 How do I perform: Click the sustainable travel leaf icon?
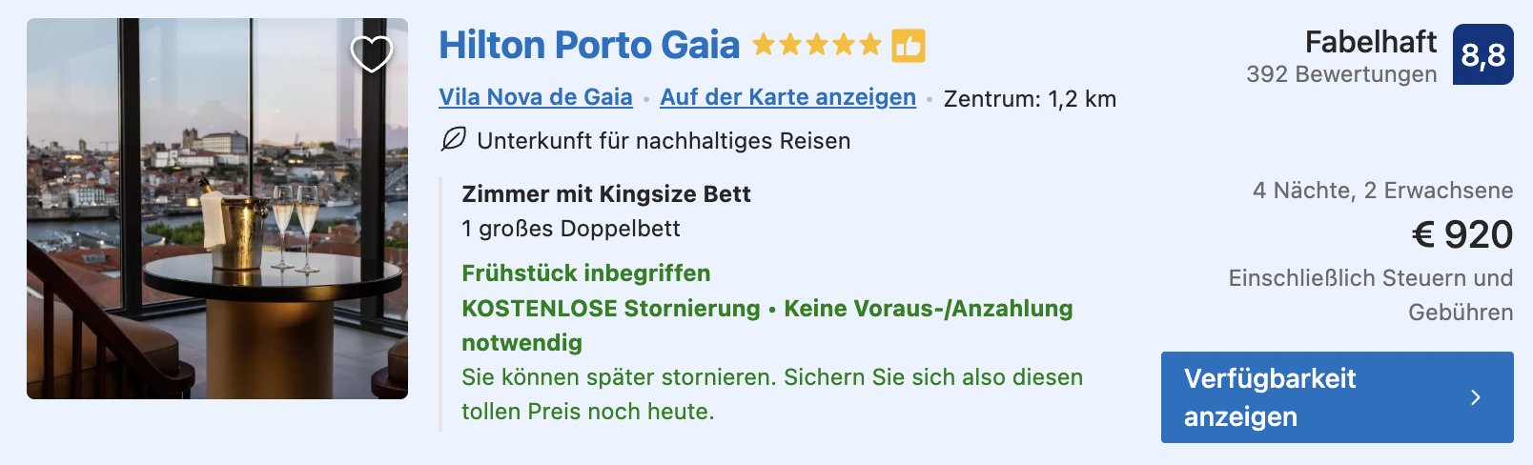pos(454,140)
